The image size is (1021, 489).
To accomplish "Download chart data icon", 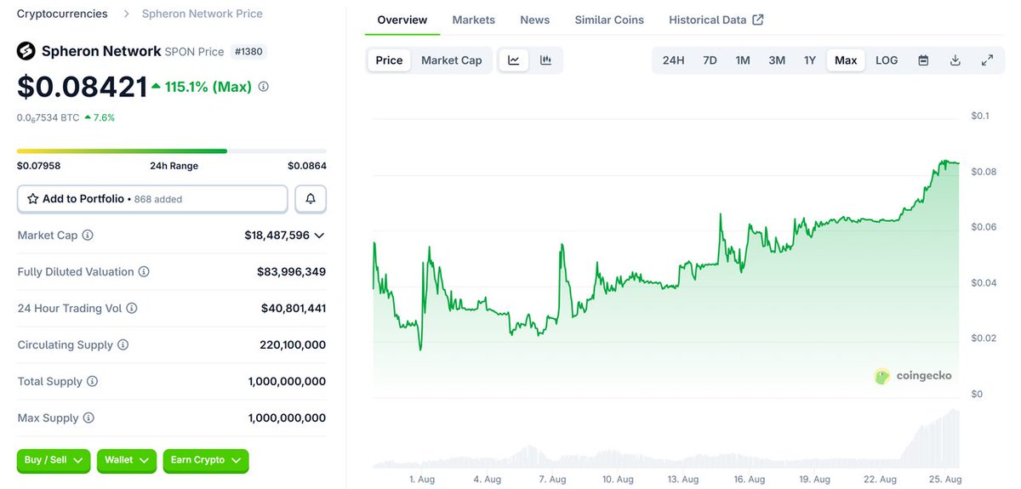I will tap(955, 60).
